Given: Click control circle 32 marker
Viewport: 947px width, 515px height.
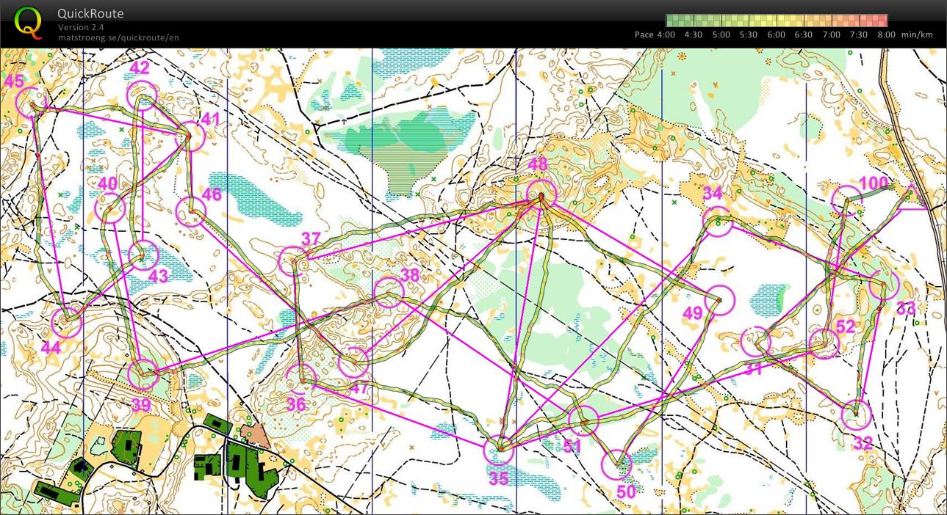Looking at the screenshot, I should click(856, 415).
